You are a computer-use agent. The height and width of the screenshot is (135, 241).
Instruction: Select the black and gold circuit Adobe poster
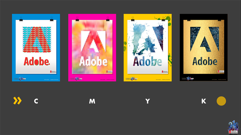[x=204, y=47]
